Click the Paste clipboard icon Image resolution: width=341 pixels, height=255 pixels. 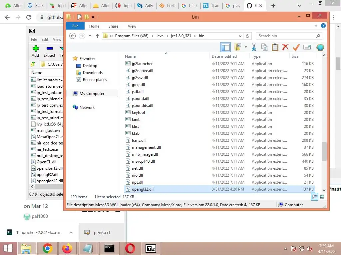[275, 47]
